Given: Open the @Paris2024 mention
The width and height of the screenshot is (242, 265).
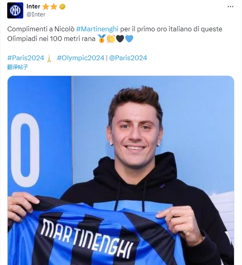Looking at the screenshot, I should click(x=128, y=58).
